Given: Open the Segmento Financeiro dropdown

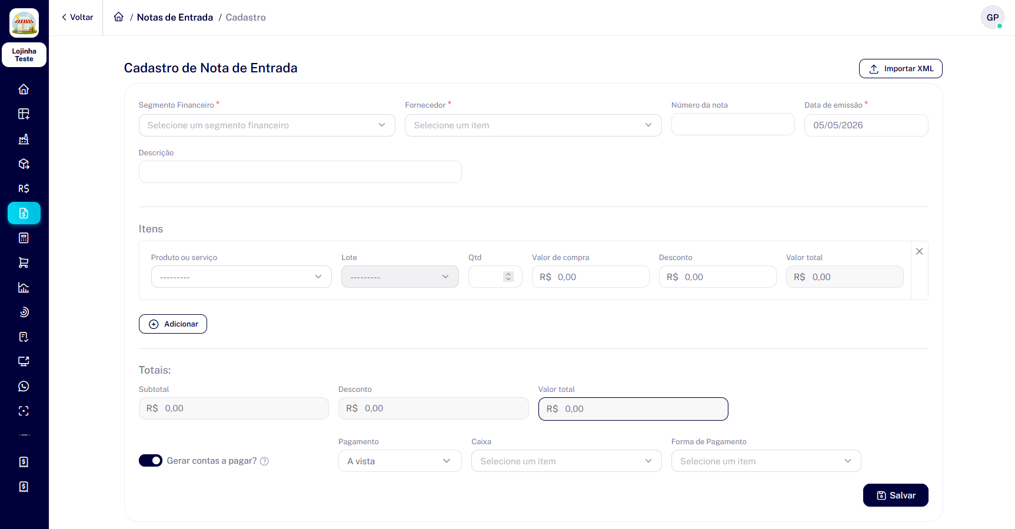Looking at the screenshot, I should (x=267, y=125).
